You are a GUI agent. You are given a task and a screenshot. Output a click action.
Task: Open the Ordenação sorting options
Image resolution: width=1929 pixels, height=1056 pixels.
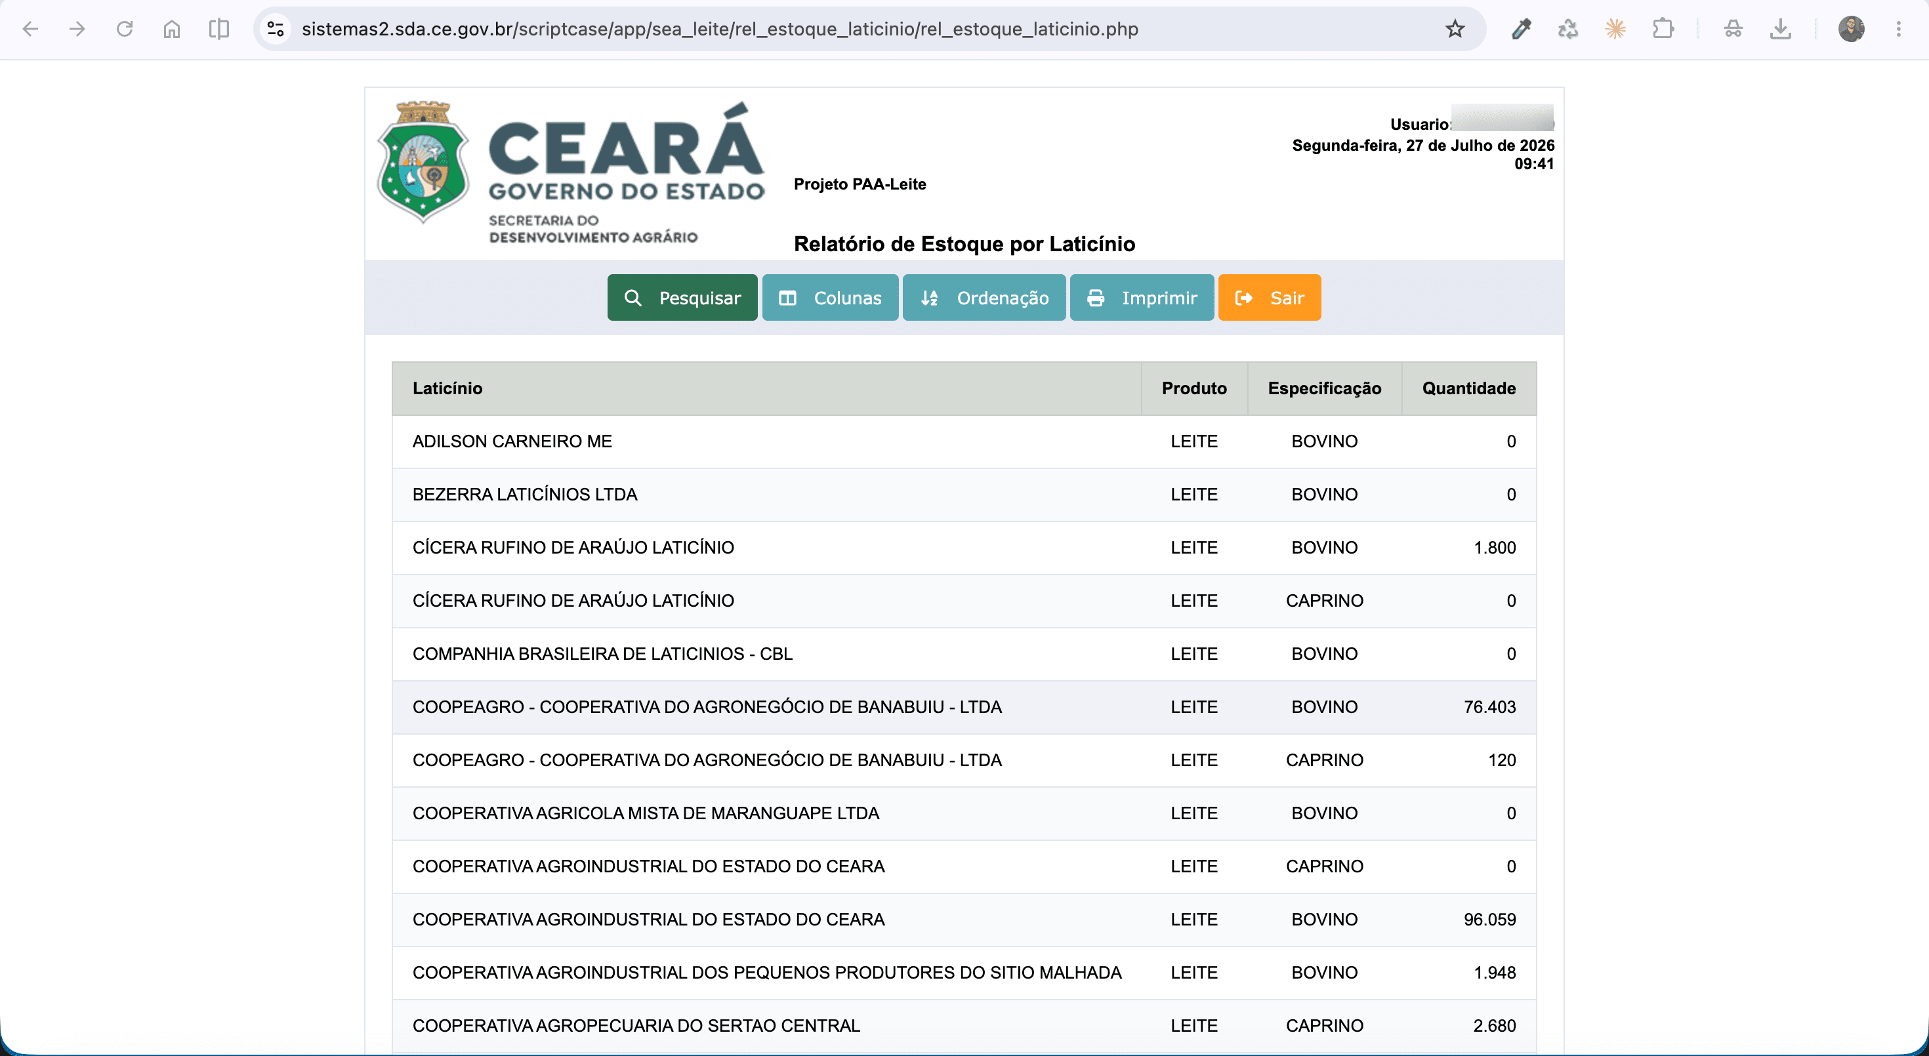[x=984, y=298]
